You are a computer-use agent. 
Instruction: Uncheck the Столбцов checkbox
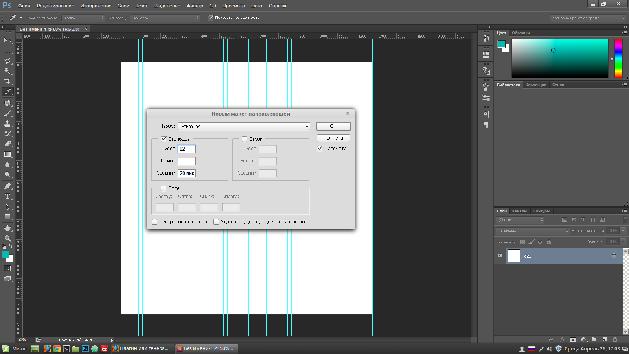click(x=164, y=139)
